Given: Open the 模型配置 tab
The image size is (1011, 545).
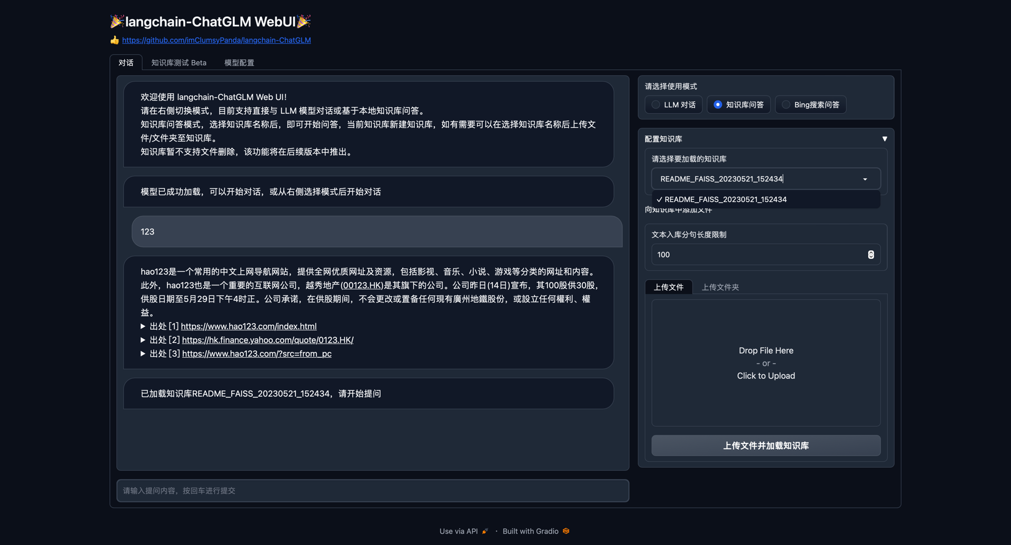Looking at the screenshot, I should tap(239, 63).
